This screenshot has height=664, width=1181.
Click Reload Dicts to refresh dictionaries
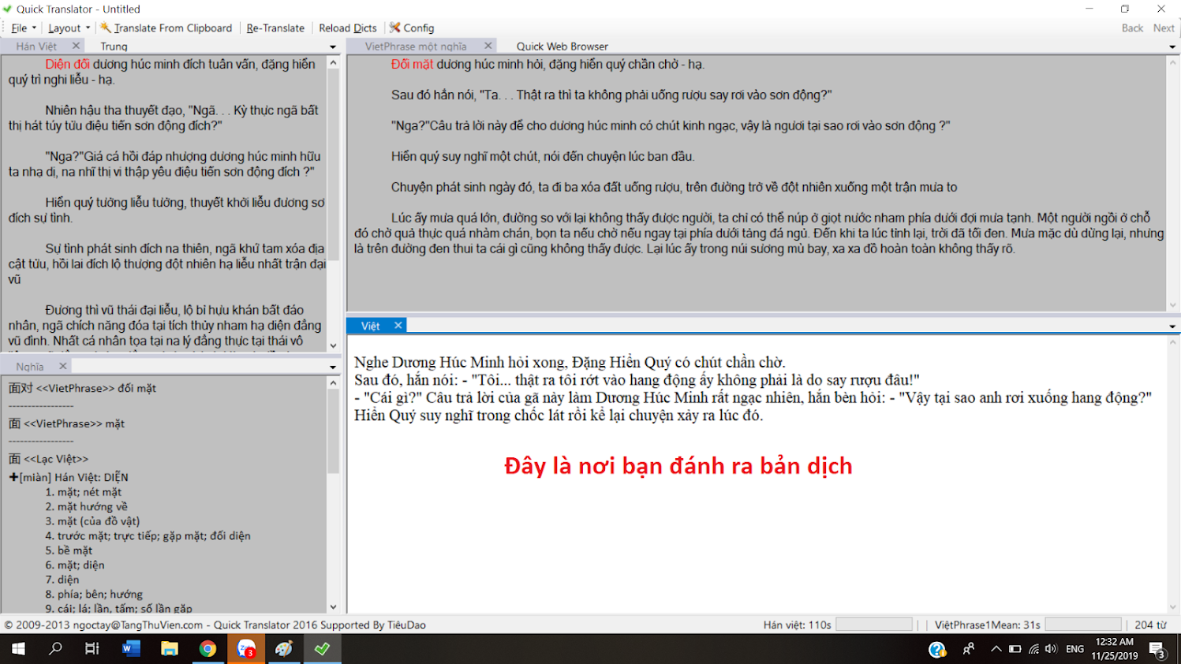click(x=347, y=28)
